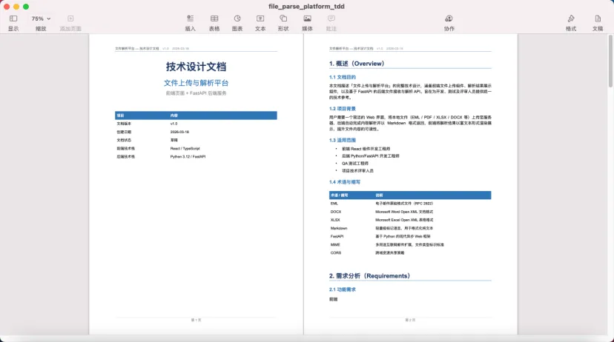Click the vertical scrollbar thumb

point(610,61)
